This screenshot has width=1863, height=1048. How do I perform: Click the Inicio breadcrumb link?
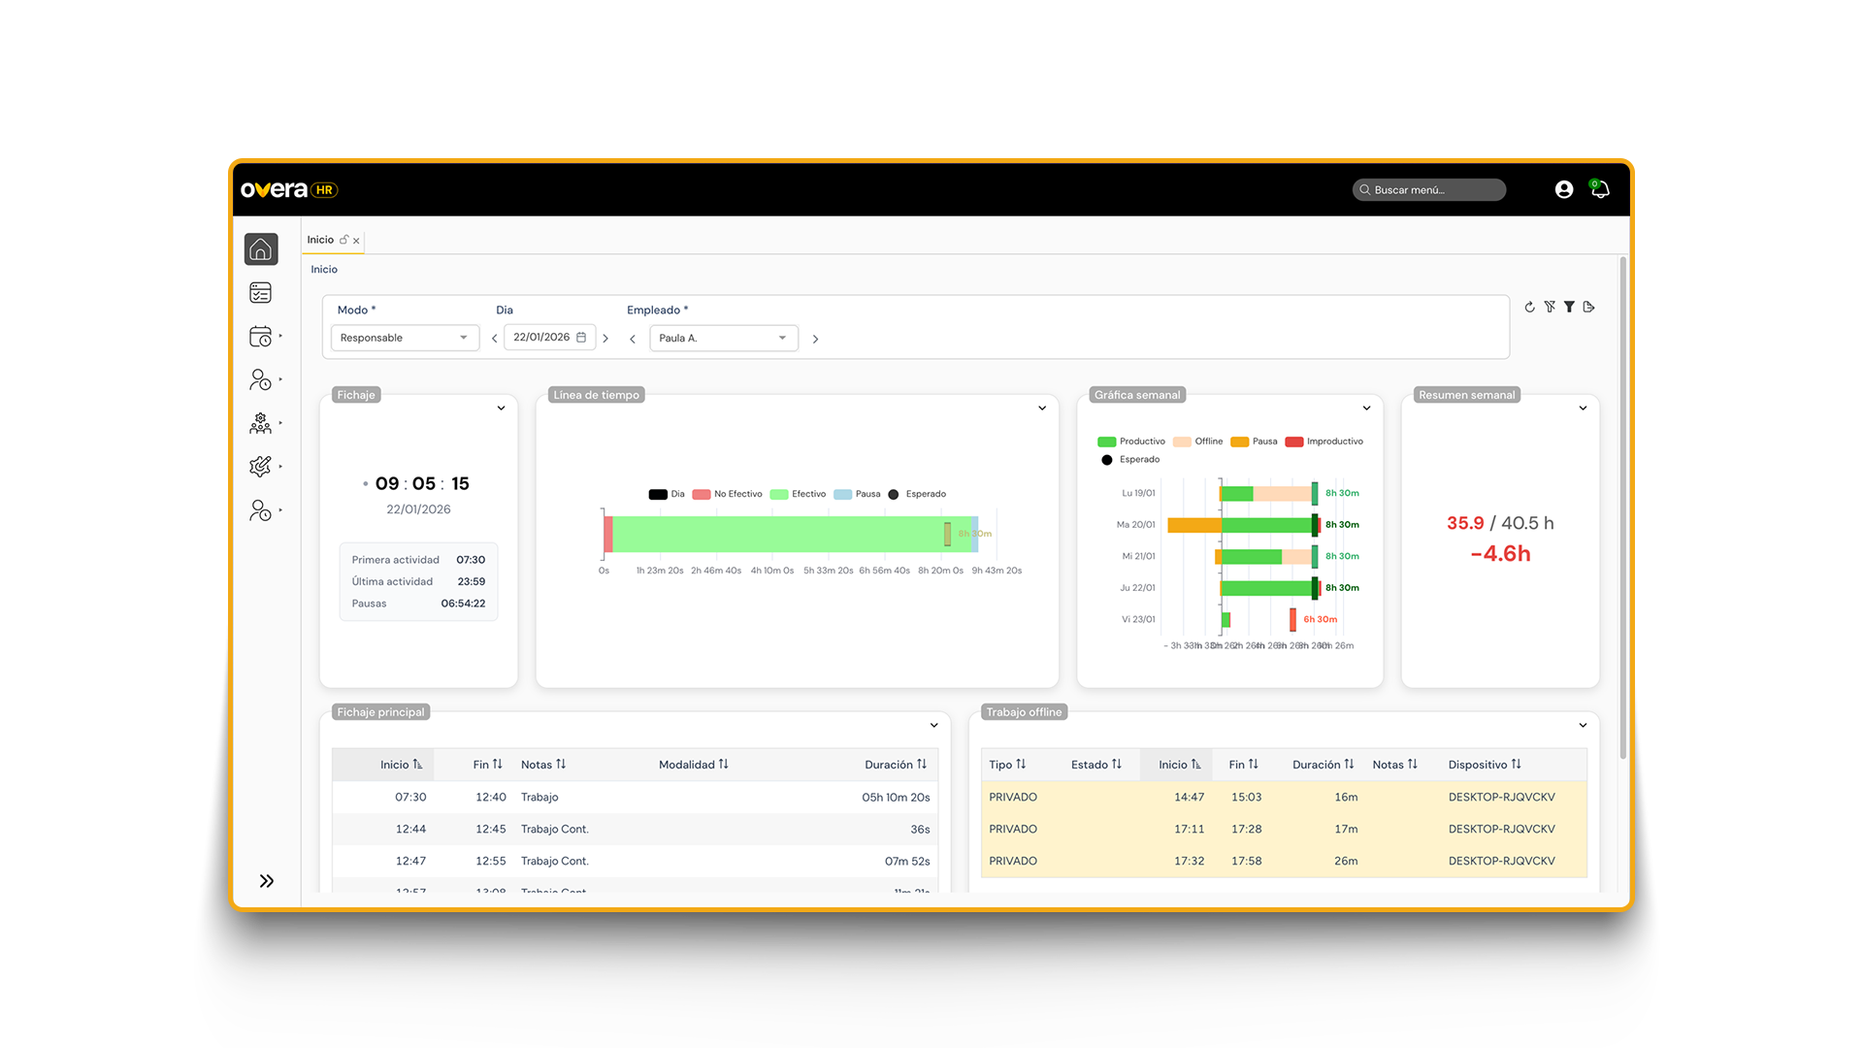coord(324,270)
